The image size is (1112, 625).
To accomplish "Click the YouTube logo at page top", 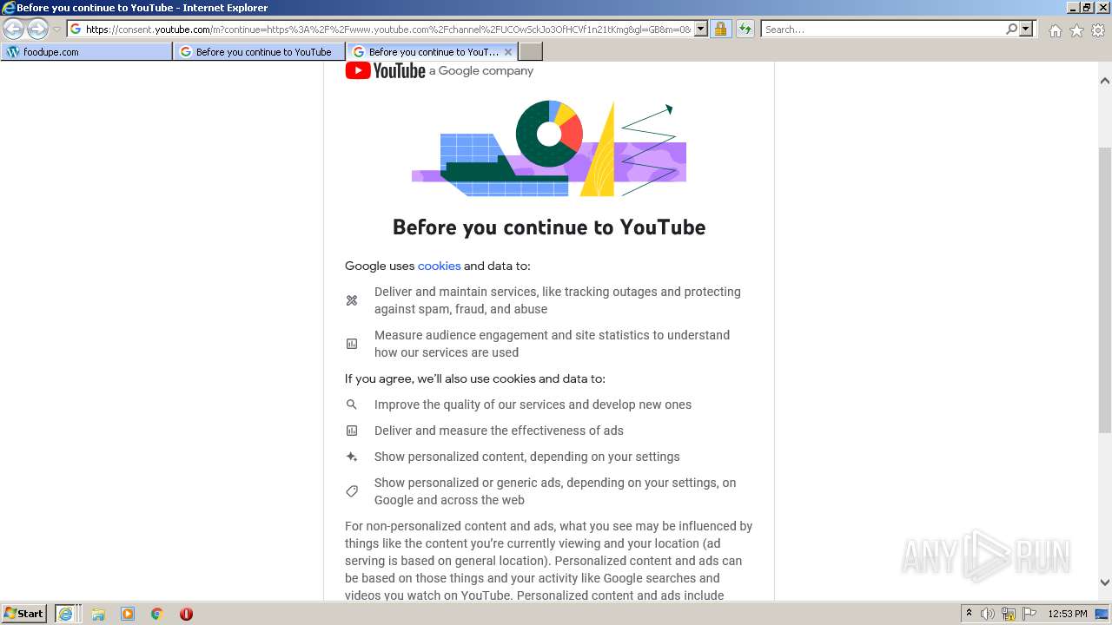I will [x=385, y=70].
